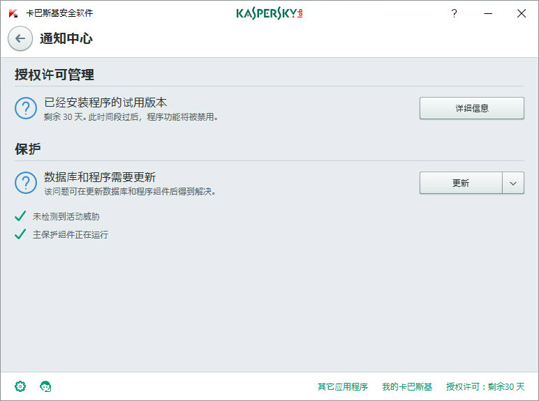Click the 已经安装程序的试用版本 heading
The image size is (539, 401).
(x=105, y=103)
